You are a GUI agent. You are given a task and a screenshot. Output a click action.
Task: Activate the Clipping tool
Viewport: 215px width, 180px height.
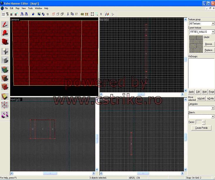[5, 96]
